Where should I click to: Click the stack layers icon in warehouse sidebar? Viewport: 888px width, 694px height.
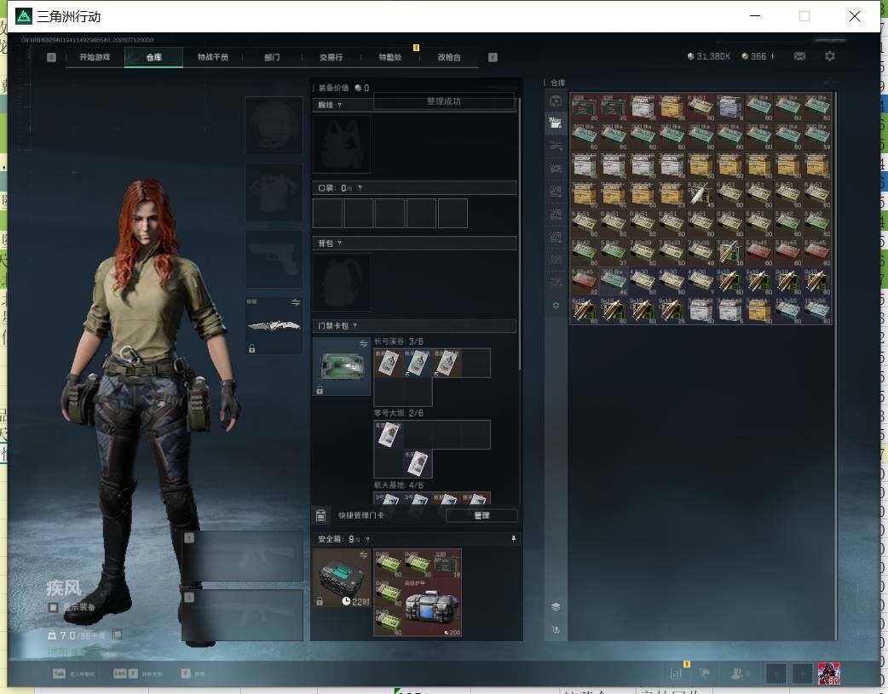tap(556, 606)
